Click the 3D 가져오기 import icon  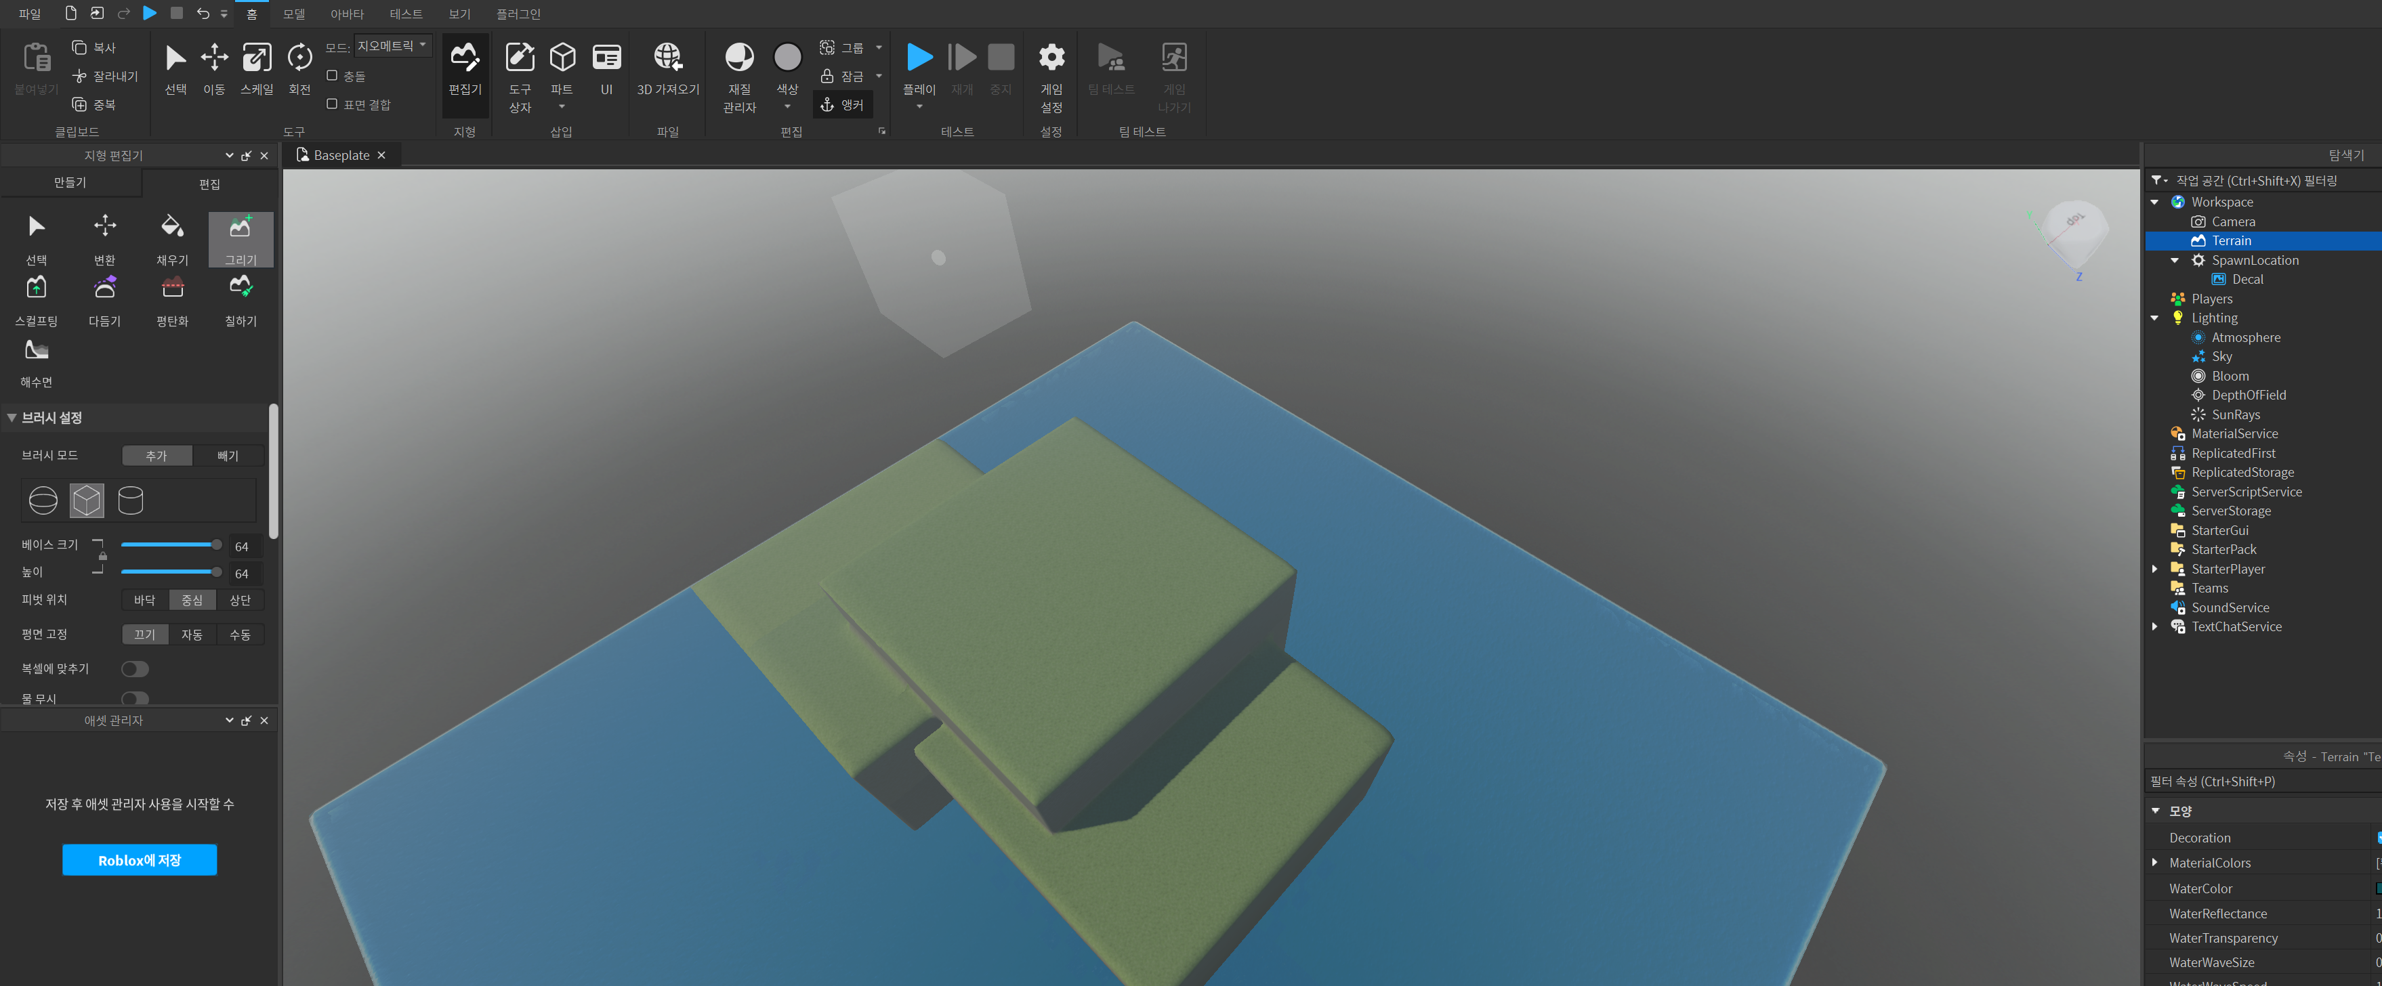click(667, 58)
